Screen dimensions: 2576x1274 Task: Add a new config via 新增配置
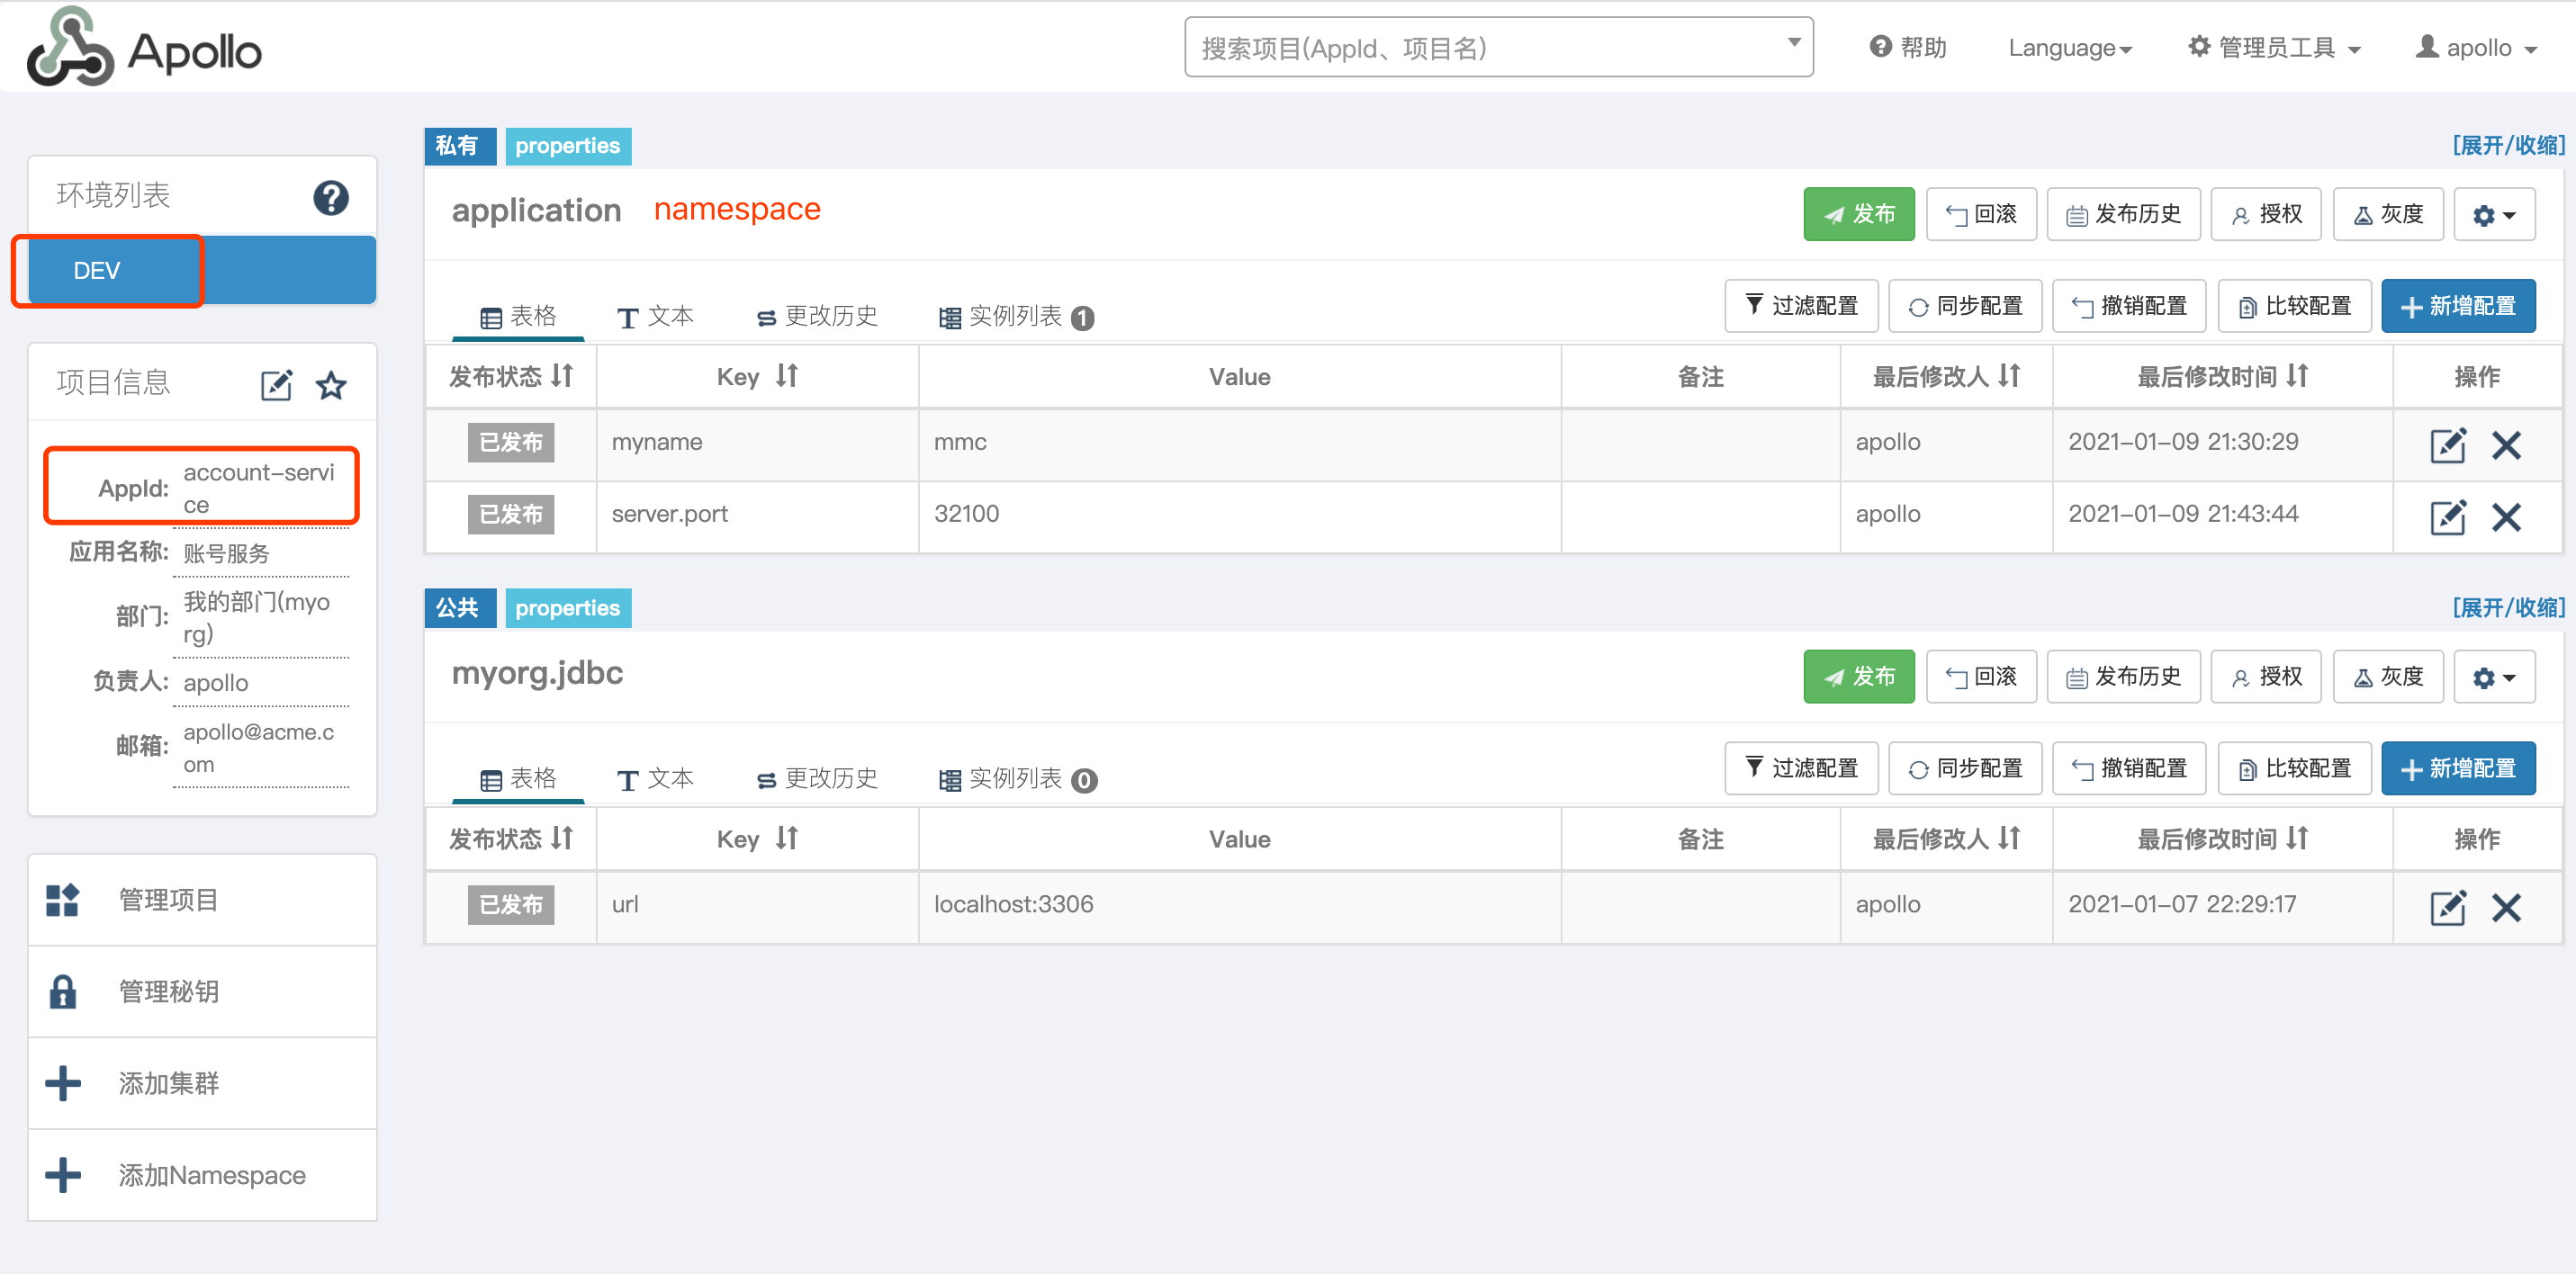(x=2459, y=306)
